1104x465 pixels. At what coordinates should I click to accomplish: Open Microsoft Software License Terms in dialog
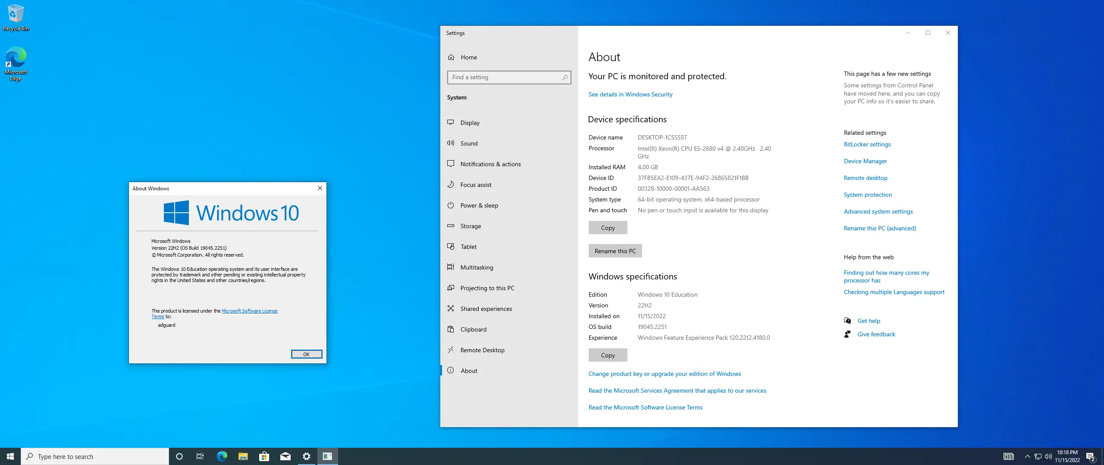[249, 311]
